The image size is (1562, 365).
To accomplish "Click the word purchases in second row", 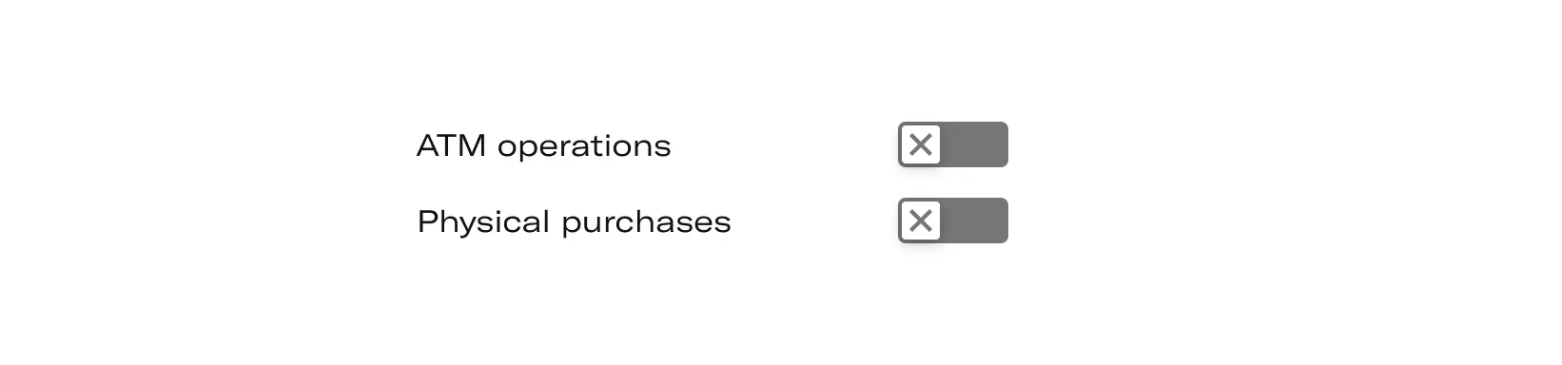I will tap(646, 223).
